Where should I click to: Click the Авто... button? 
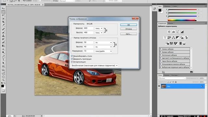[129, 34]
